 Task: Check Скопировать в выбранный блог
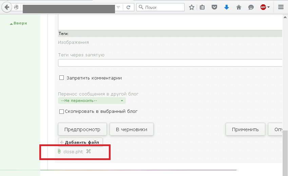point(61,111)
